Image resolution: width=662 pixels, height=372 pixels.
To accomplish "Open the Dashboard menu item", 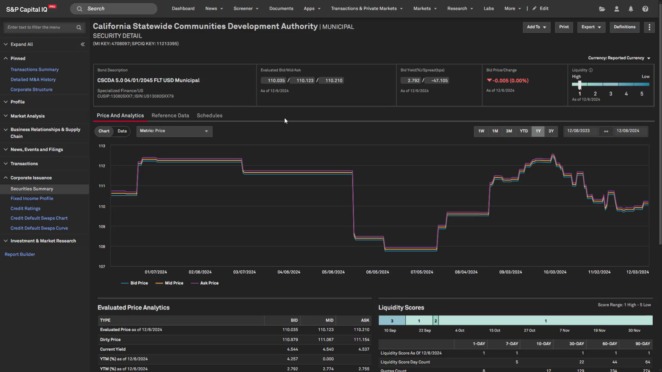I will 183,8.
